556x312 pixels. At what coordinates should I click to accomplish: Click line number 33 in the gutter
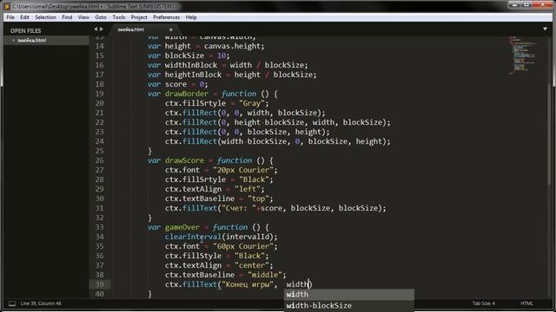[x=100, y=227]
